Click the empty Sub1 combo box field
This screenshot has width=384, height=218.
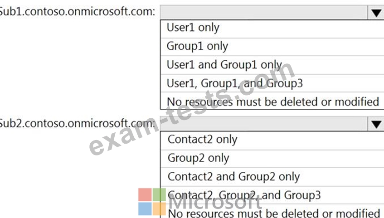click(264, 13)
